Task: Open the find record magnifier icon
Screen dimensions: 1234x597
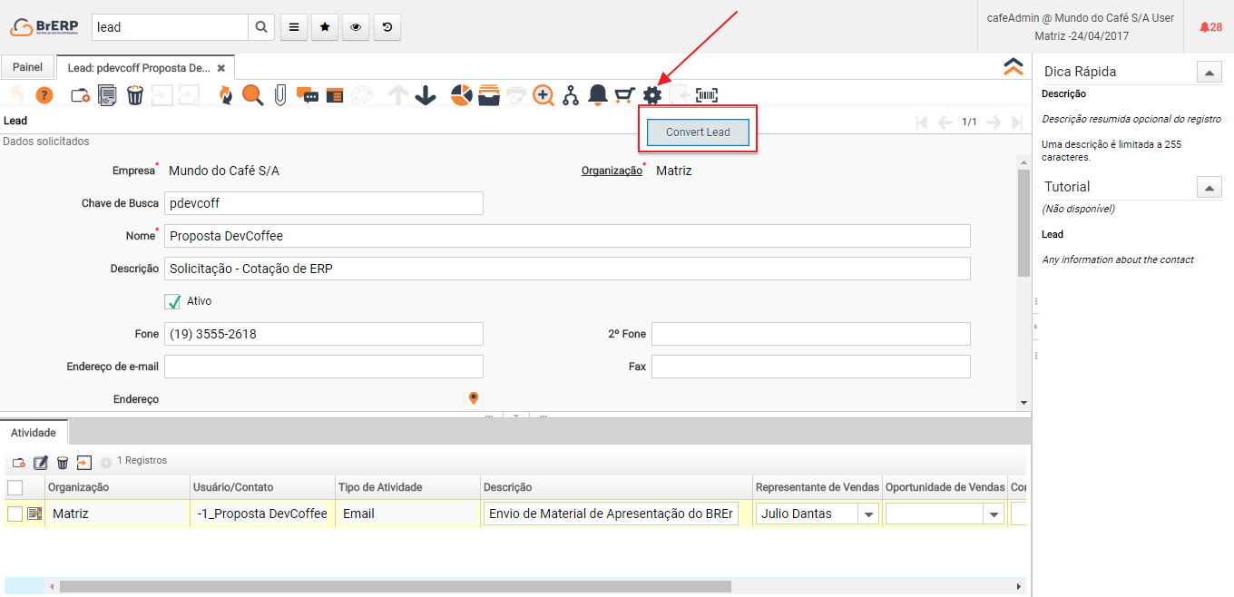Action: pos(252,95)
